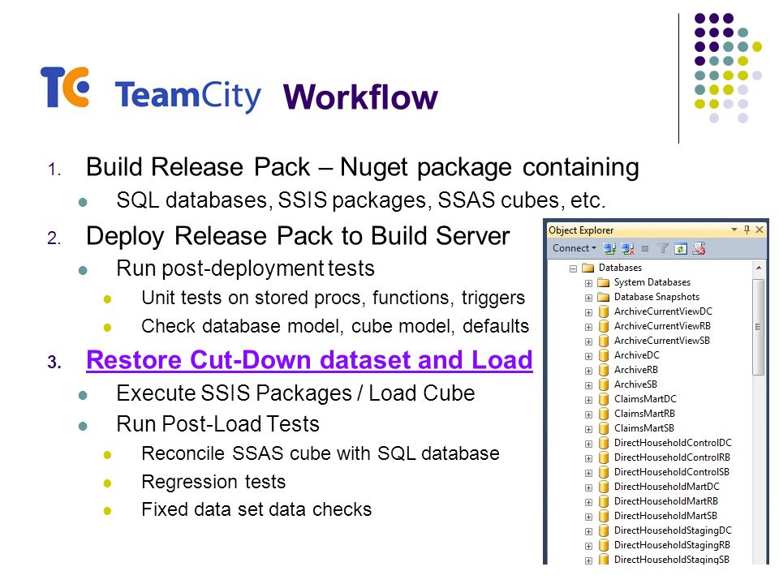The height and width of the screenshot is (584, 779).
Task: Select DirectHouseholdMartSB label
Action: pyautogui.click(x=665, y=516)
